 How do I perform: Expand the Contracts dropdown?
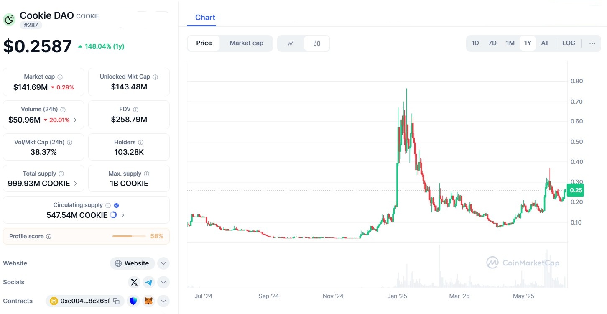(x=163, y=301)
